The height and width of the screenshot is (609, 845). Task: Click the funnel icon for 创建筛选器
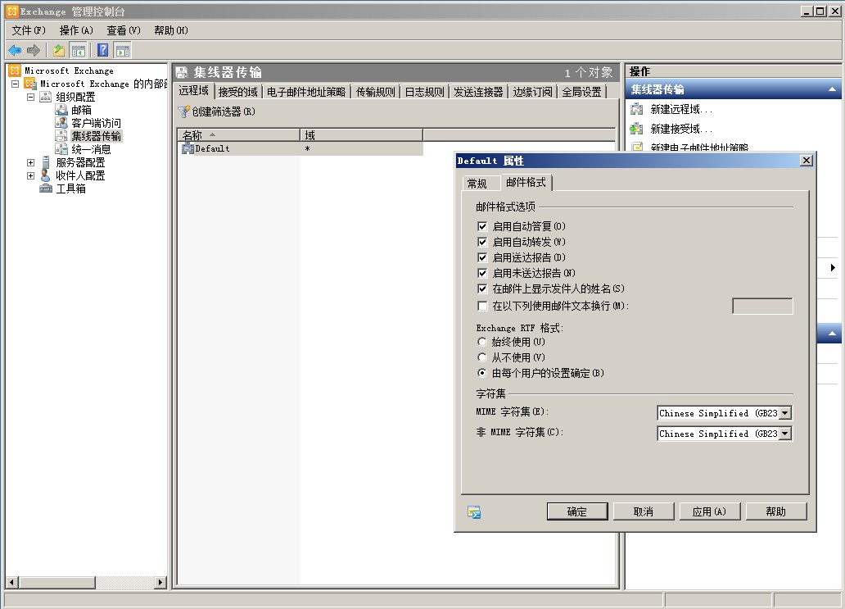(183, 111)
